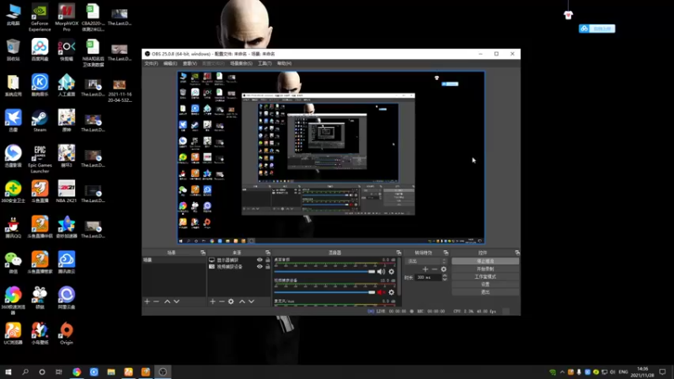Pop out the scene transitions dock
This screenshot has width=674, height=379.
click(x=446, y=253)
